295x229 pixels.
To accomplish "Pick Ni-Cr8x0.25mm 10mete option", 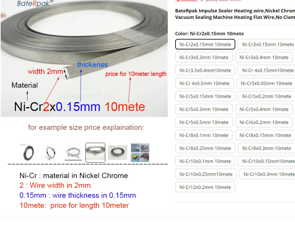I will coord(205,148).
